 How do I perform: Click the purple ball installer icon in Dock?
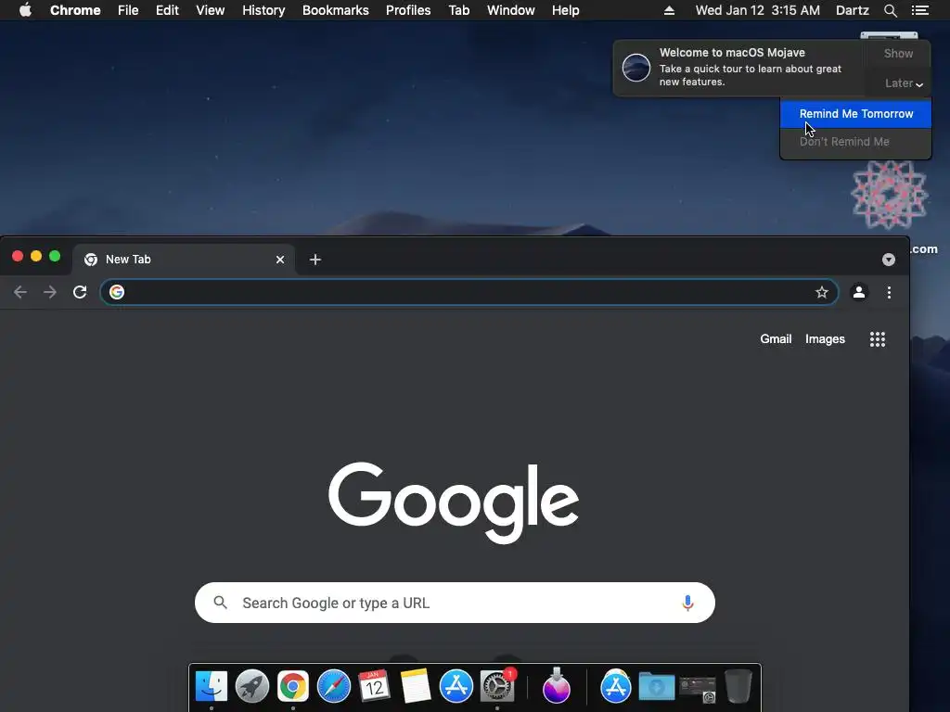(557, 686)
